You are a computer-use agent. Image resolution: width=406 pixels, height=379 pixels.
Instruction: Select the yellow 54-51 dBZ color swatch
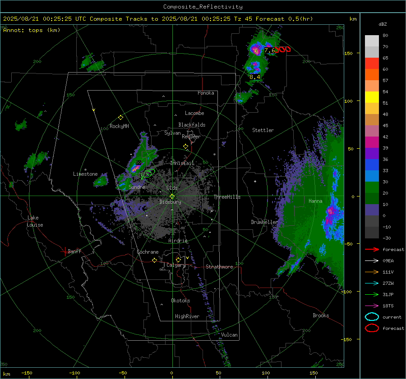click(x=372, y=97)
